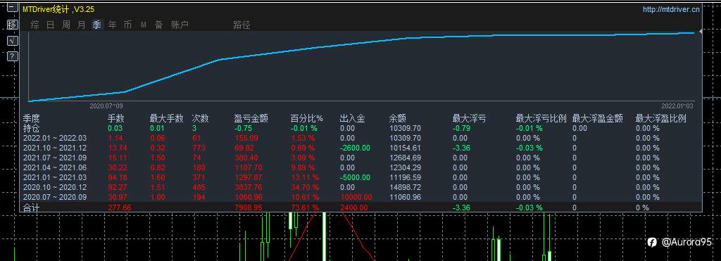Switch to the 日 daily tab
721x261 pixels.
point(51,25)
